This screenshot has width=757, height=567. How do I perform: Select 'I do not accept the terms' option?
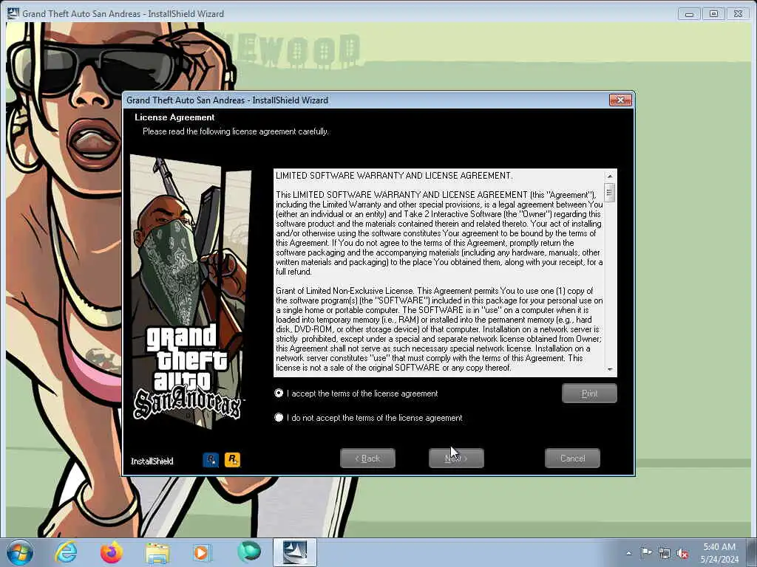pos(279,418)
